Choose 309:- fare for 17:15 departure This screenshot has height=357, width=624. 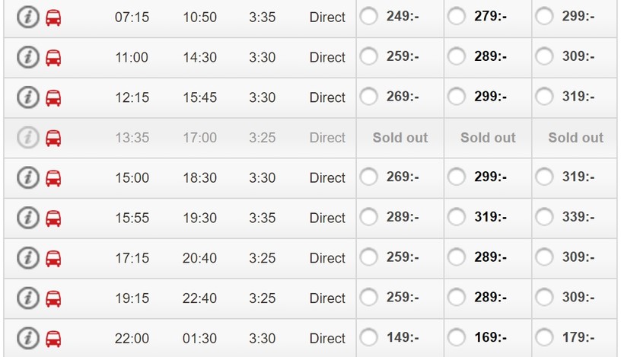pyautogui.click(x=544, y=257)
